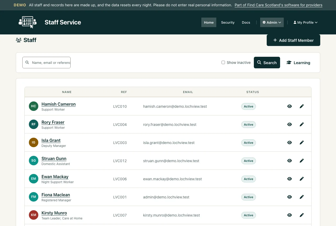Edit Fiona Maclean with pencil icon
The width and height of the screenshot is (336, 226).
(x=302, y=197)
